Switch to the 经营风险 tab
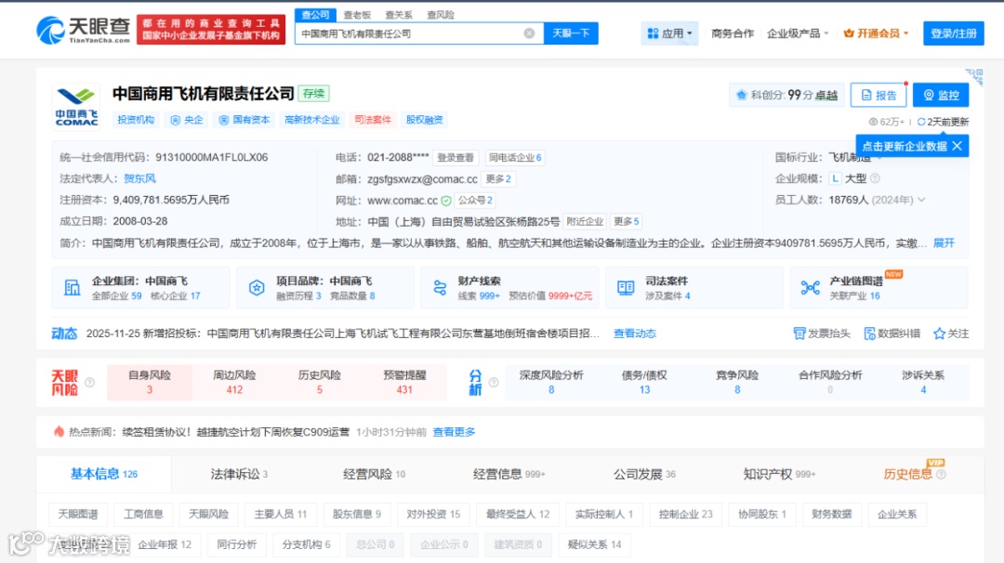 (x=374, y=474)
